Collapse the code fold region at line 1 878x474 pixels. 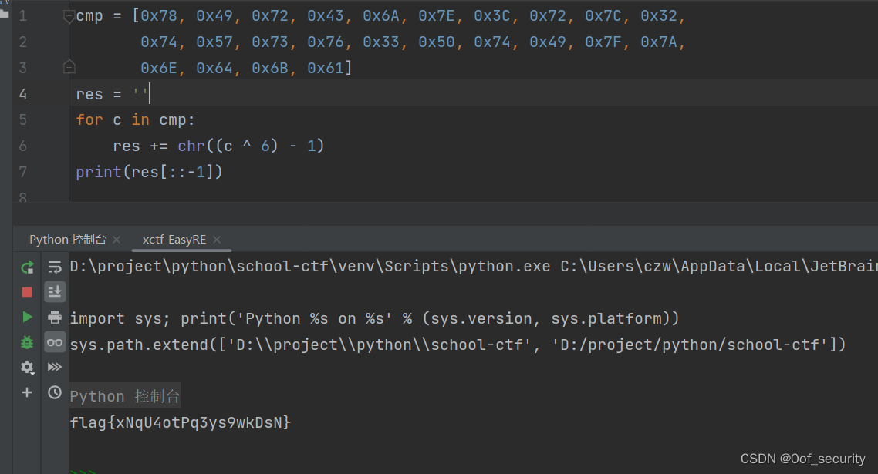click(69, 14)
